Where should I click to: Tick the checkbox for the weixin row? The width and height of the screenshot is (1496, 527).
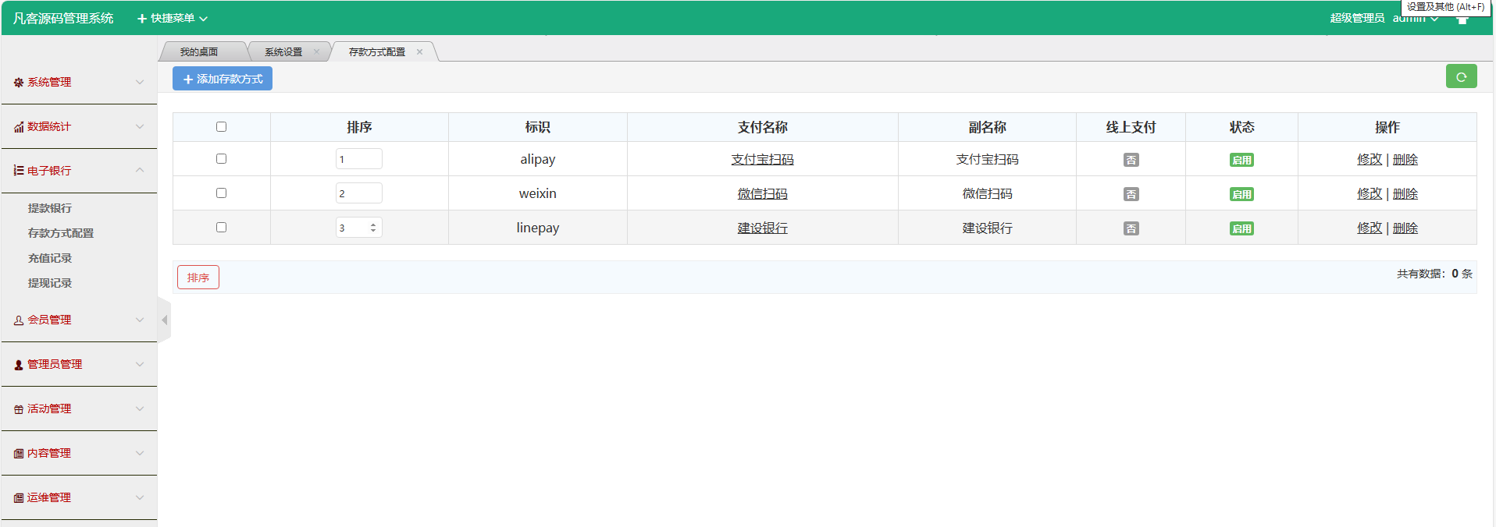(221, 193)
